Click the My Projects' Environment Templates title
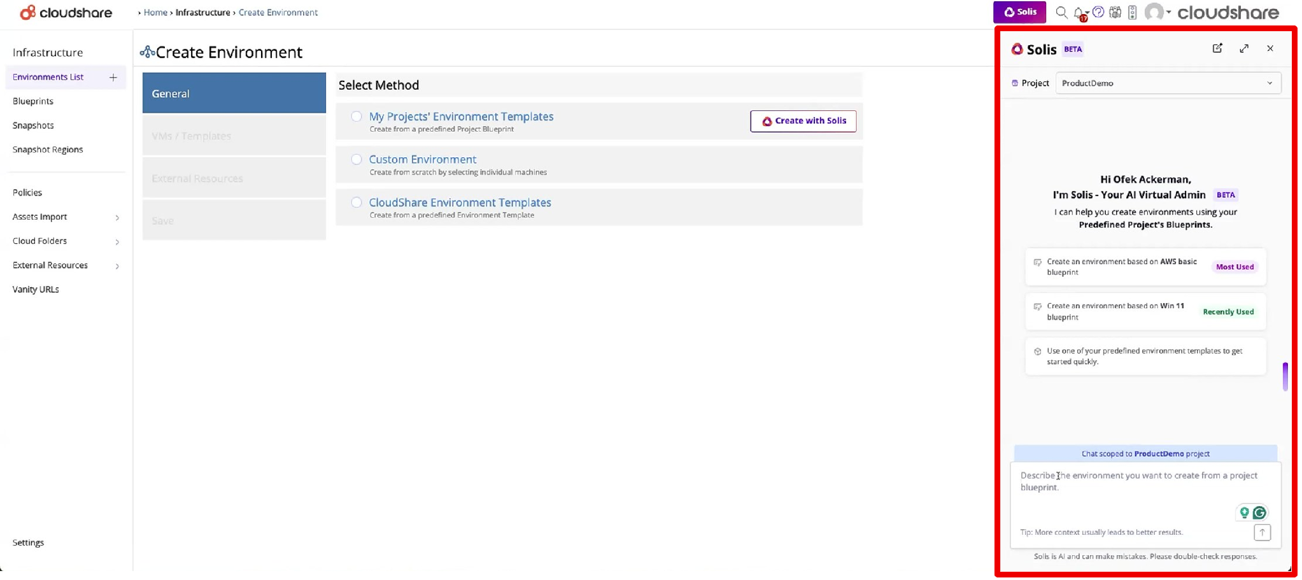The width and height of the screenshot is (1302, 580). click(461, 117)
